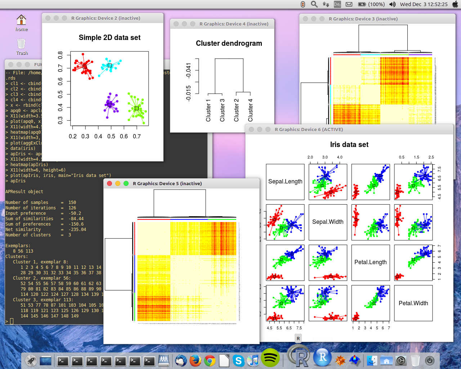Launch Spotify from the dock
Screen dimensions: 461x369
270,358
